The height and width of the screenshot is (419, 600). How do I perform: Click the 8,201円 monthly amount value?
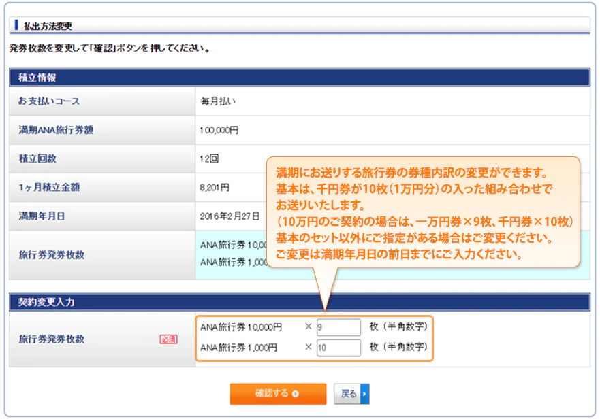click(215, 187)
